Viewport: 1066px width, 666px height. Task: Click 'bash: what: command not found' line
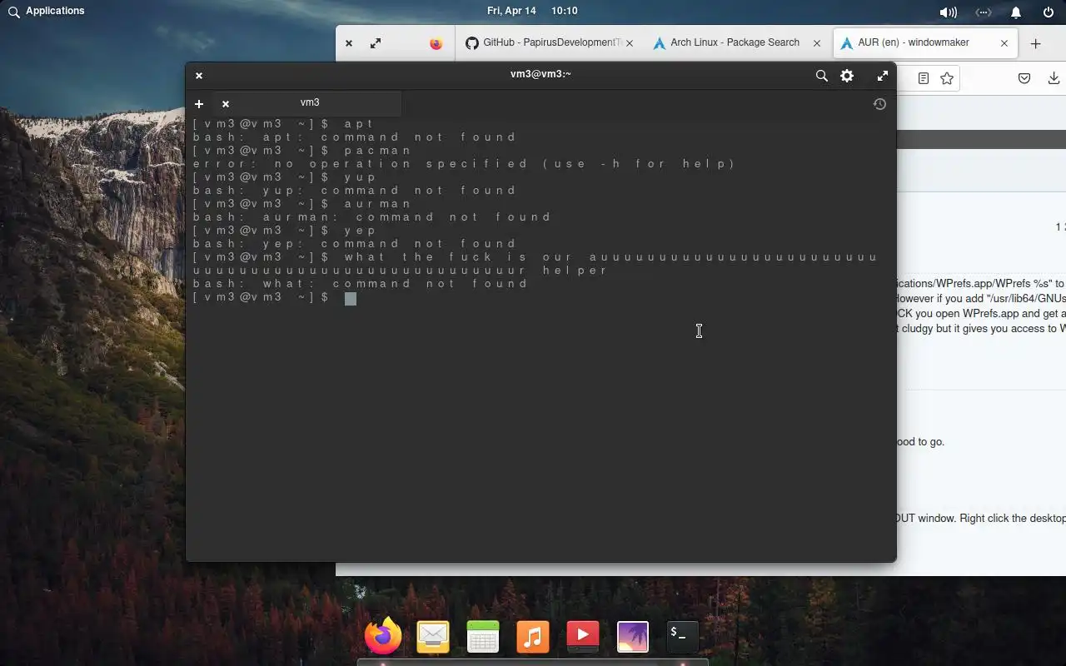(x=361, y=284)
